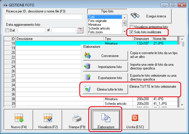Click the binoculars icon on Esegui ricerca
The image size is (189, 134).
135,16
